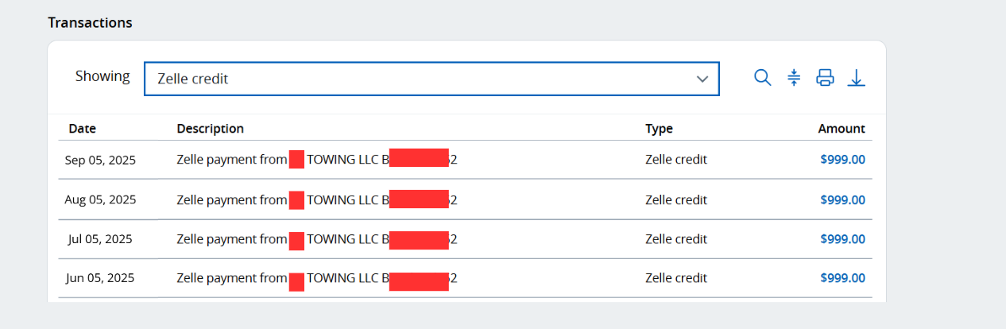Sort by the Type column header
Image resolution: width=1006 pixels, height=329 pixels.
point(659,129)
